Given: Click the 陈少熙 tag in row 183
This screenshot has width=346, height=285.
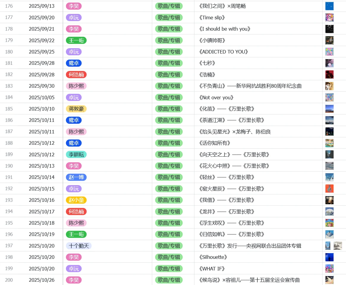Looking at the screenshot, I should click(76, 86).
